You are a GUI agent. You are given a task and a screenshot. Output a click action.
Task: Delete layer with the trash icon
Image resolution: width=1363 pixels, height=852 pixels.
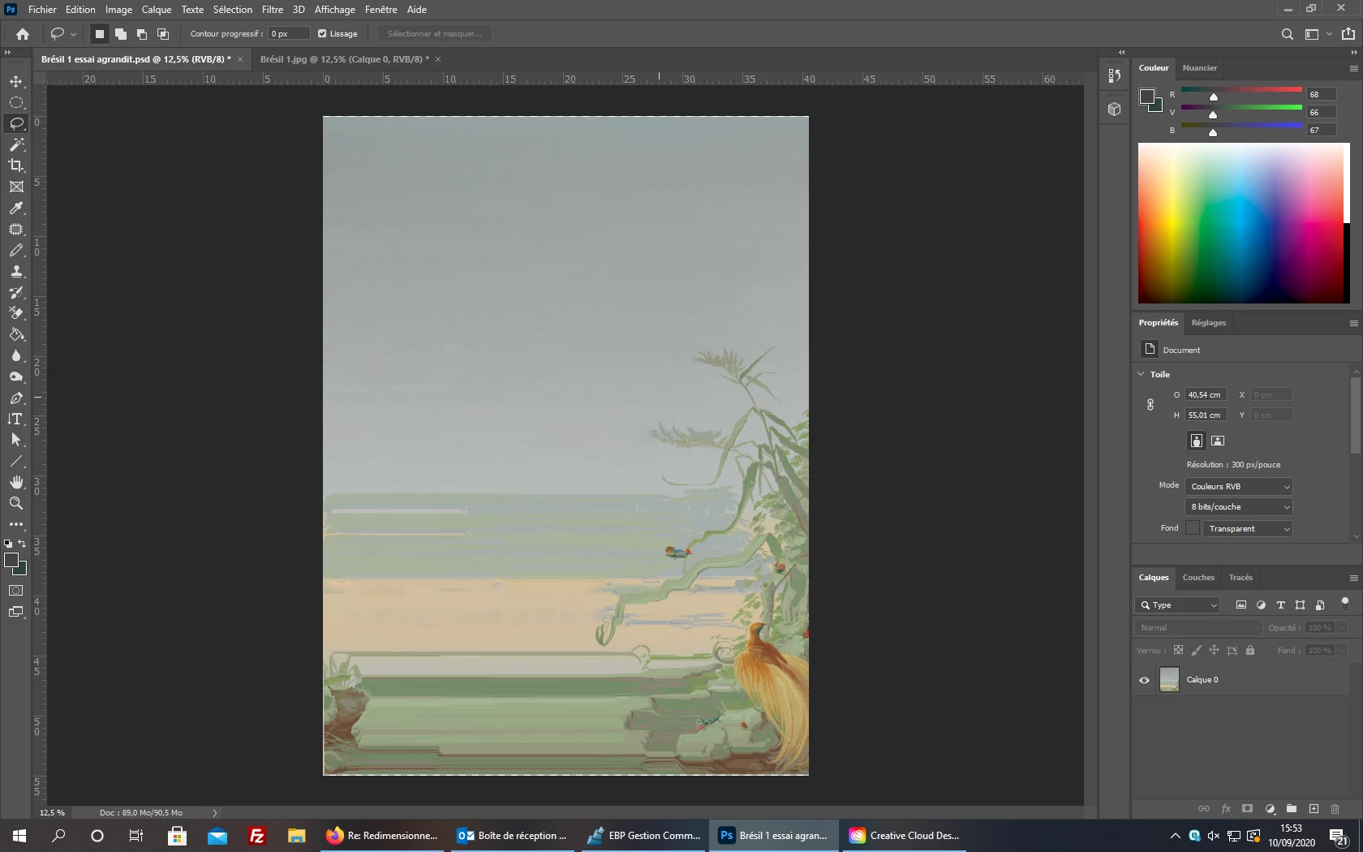[1335, 809]
